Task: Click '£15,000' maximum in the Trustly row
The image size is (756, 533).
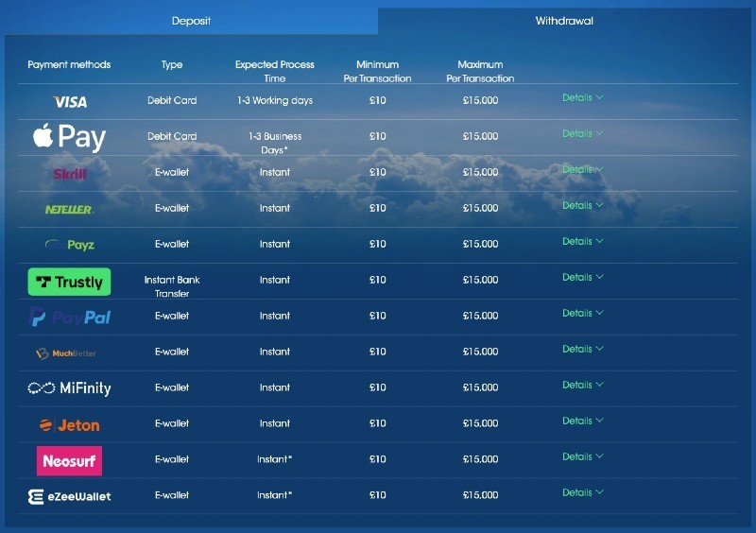Action: [480, 280]
